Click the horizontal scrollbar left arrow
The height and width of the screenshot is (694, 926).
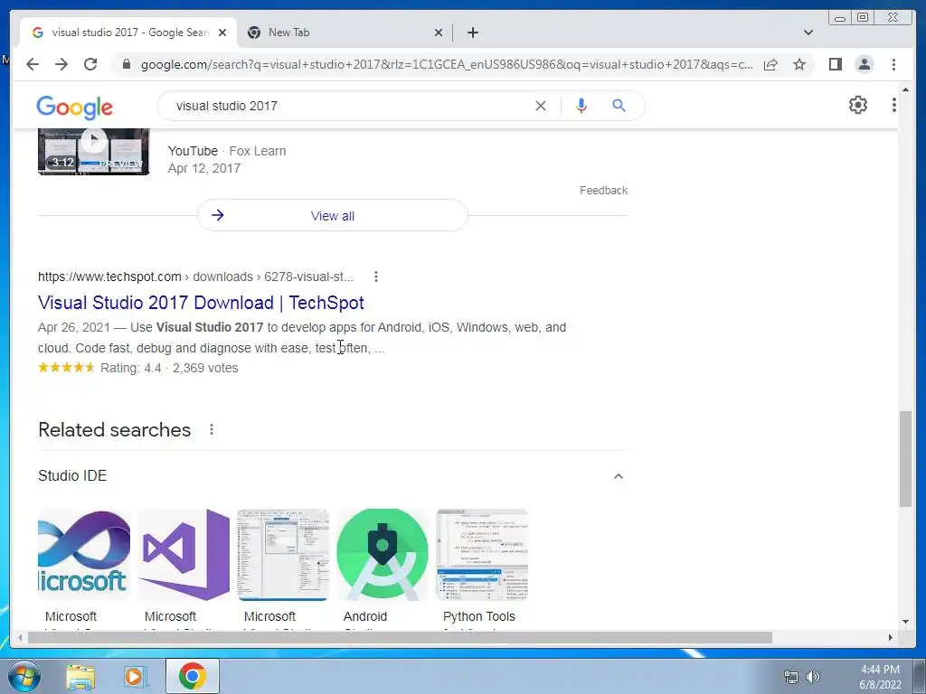[20, 637]
